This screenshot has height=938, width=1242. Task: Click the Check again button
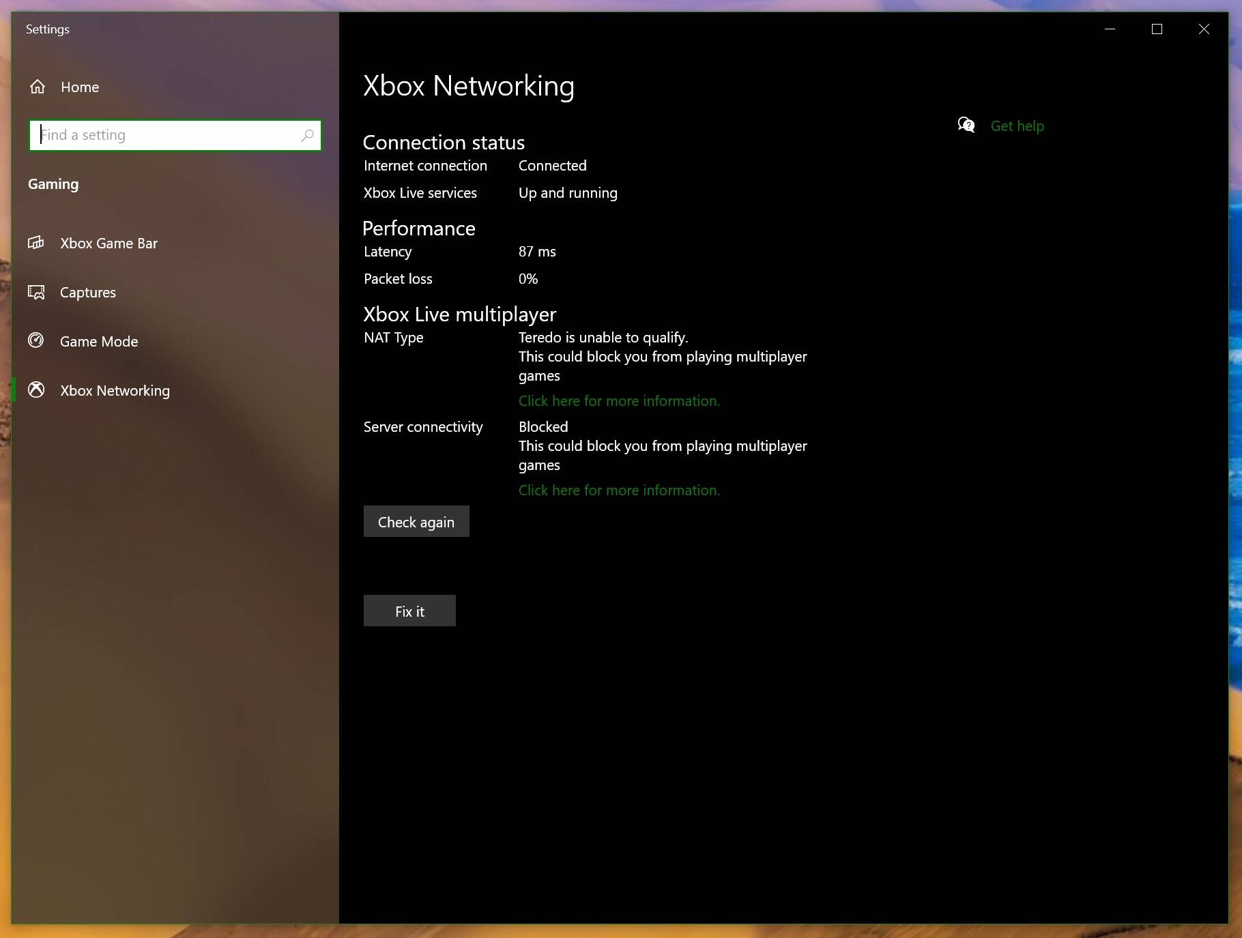(x=416, y=521)
